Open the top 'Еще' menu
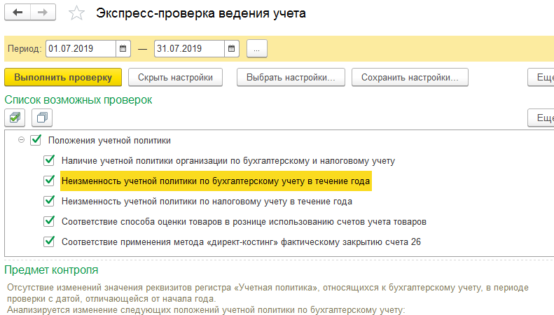Screen dimensions: 554x315 coord(543,77)
